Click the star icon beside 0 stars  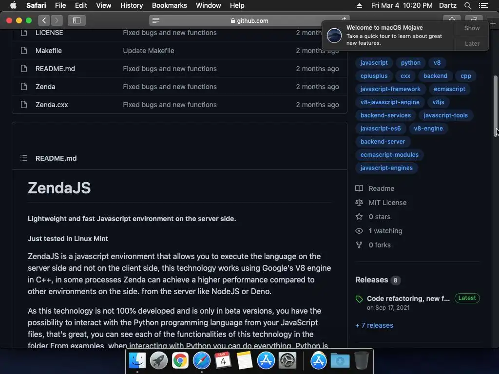point(359,217)
